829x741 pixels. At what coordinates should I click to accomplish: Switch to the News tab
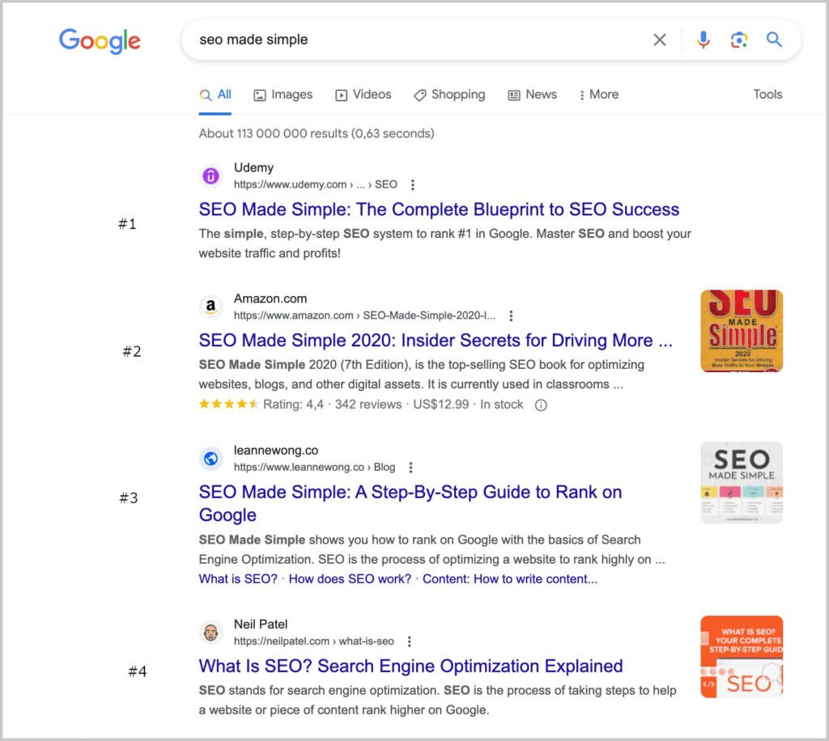532,95
